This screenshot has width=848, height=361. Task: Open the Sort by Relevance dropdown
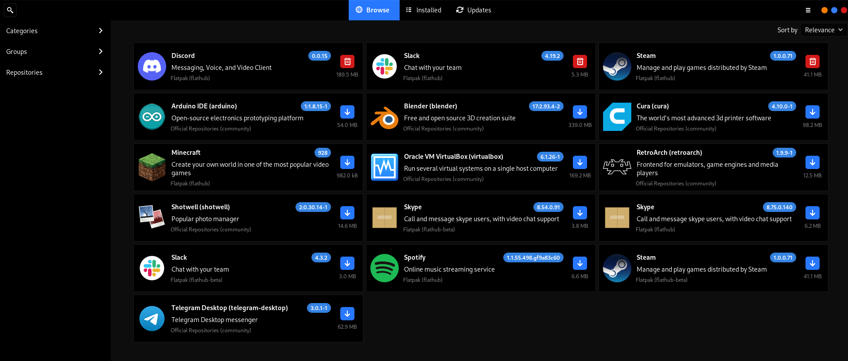823,30
